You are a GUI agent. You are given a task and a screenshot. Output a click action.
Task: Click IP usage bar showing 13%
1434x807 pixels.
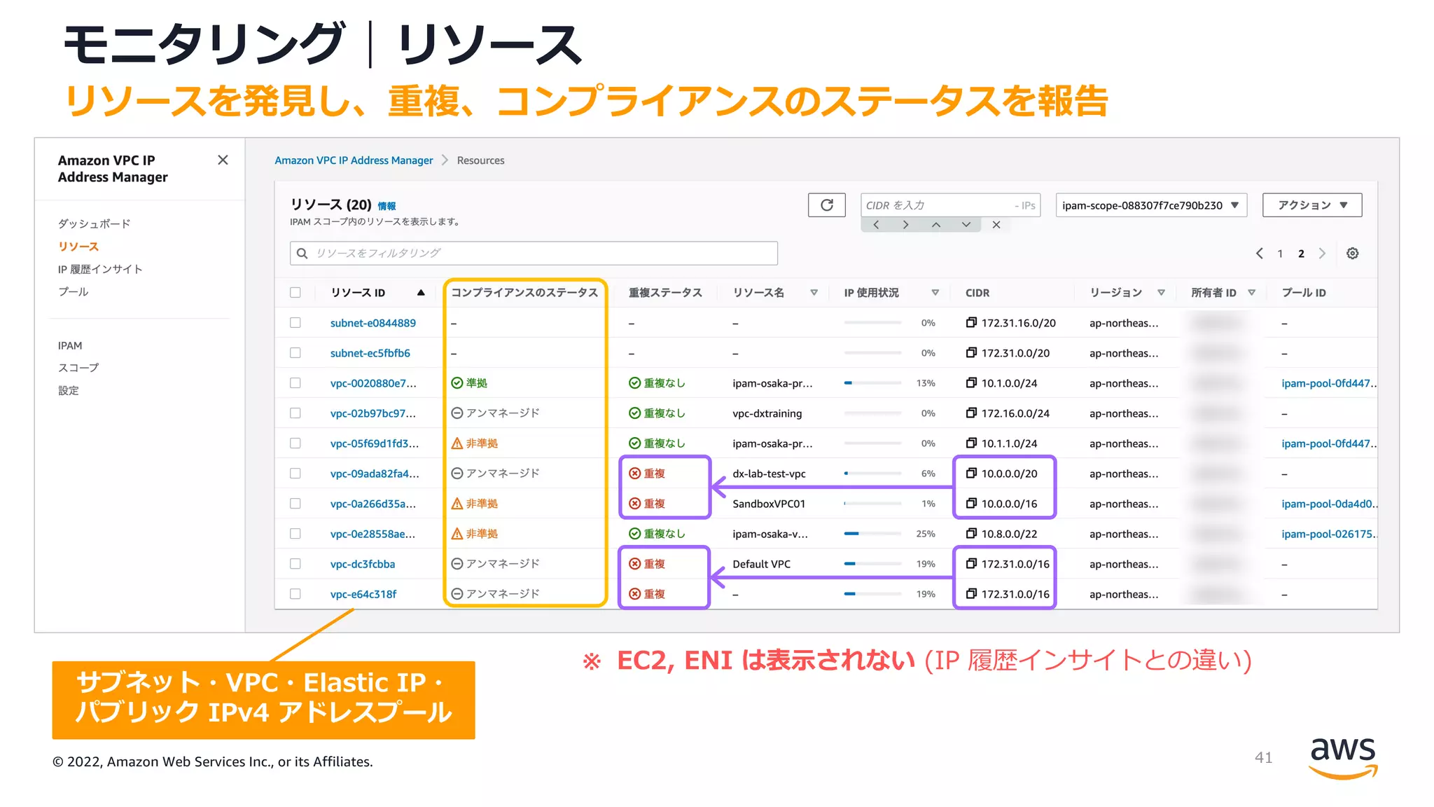pos(872,383)
